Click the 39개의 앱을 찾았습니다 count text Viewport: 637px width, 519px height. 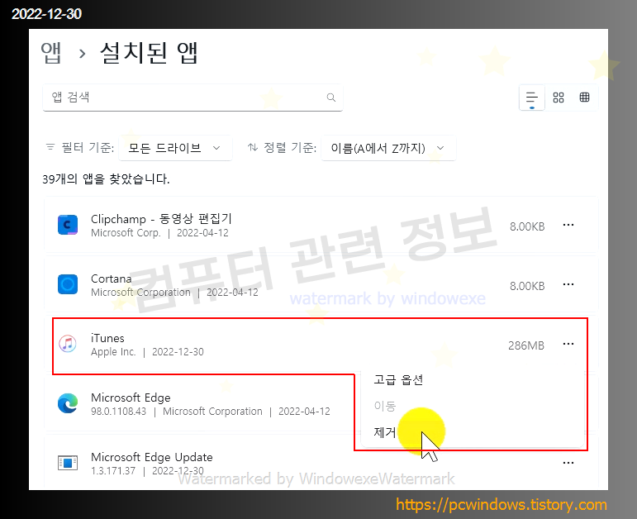pyautogui.click(x=106, y=179)
